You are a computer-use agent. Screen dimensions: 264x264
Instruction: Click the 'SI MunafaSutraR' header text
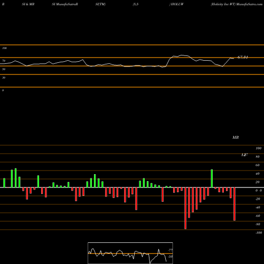click(x=65, y=4)
